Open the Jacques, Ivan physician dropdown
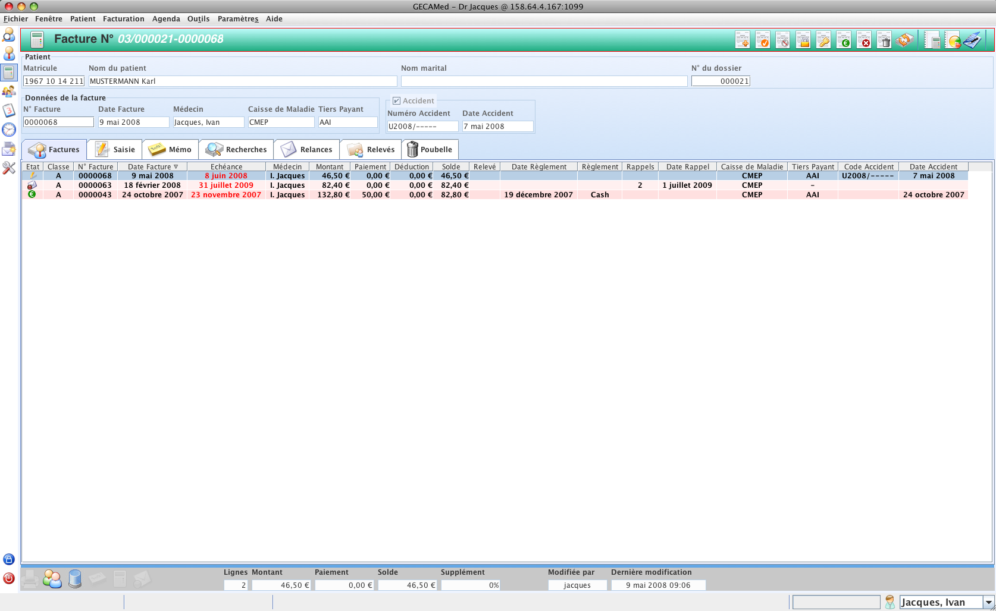996x611 pixels. [988, 602]
